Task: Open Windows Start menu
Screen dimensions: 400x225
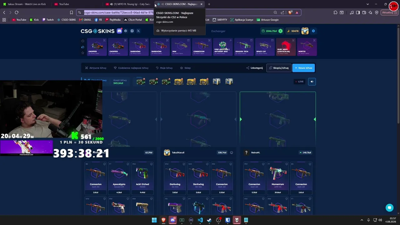Action: click(x=154, y=220)
